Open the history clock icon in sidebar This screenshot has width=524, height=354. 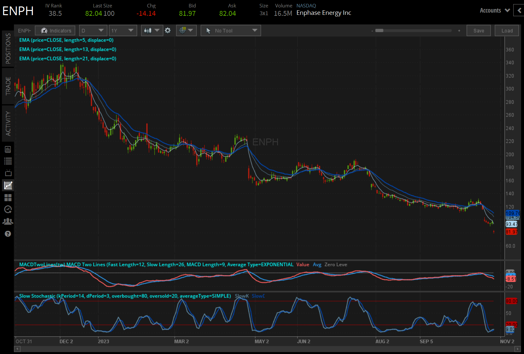click(x=8, y=210)
